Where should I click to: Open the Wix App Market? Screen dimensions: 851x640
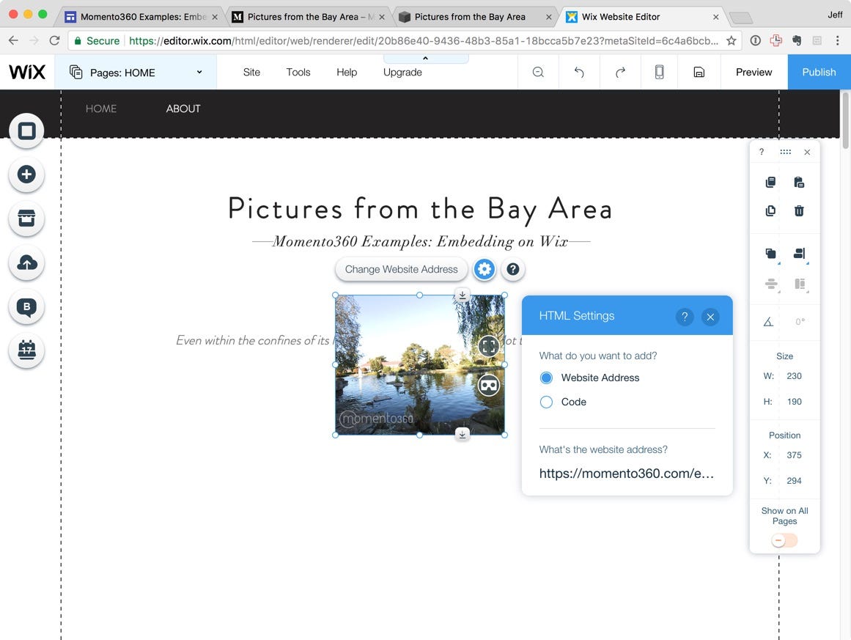pyautogui.click(x=26, y=218)
